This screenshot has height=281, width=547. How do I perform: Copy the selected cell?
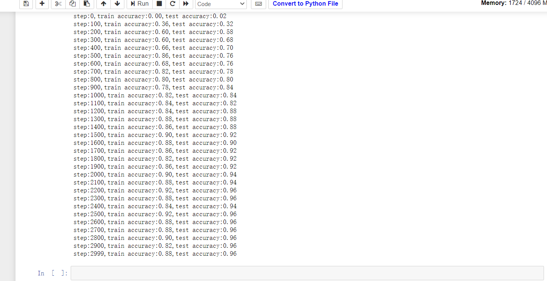[x=72, y=4]
